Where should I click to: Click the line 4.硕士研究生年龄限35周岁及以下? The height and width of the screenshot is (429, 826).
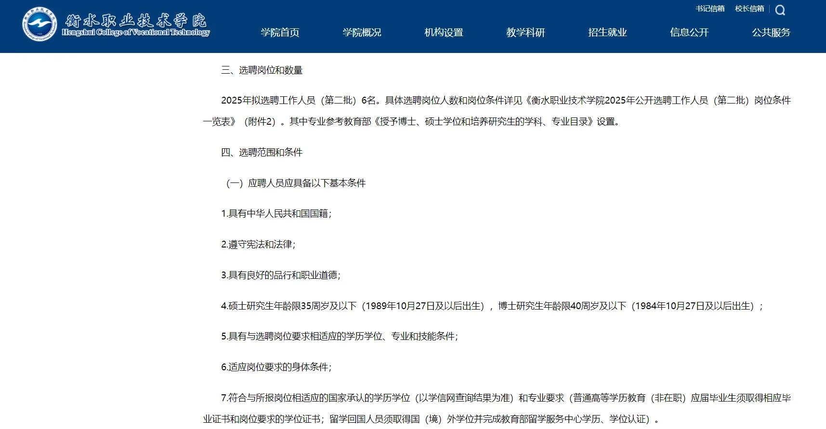tap(492, 306)
